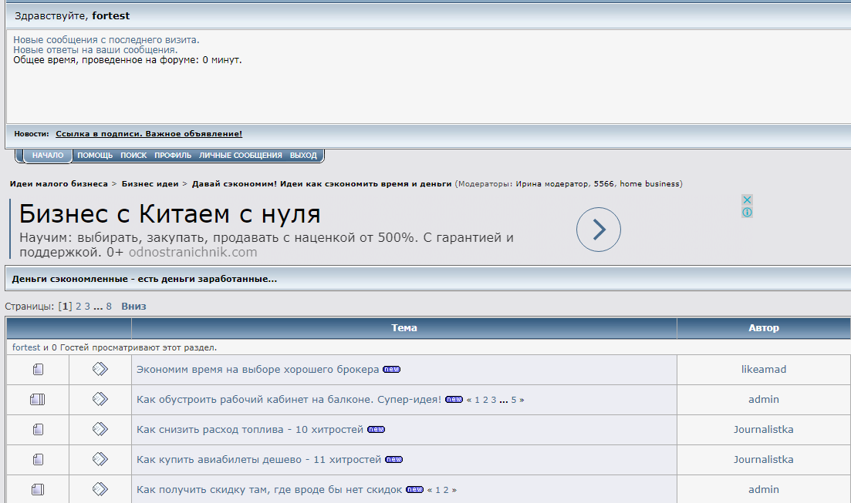Screen dimensions: 851x503
Task: Open the ПОИСК menu item
Action: pos(133,156)
